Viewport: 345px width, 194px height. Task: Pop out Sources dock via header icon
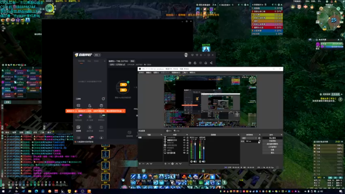187,135
